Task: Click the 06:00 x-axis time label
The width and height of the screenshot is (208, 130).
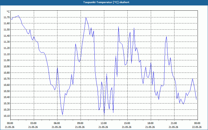Action: click(56, 123)
